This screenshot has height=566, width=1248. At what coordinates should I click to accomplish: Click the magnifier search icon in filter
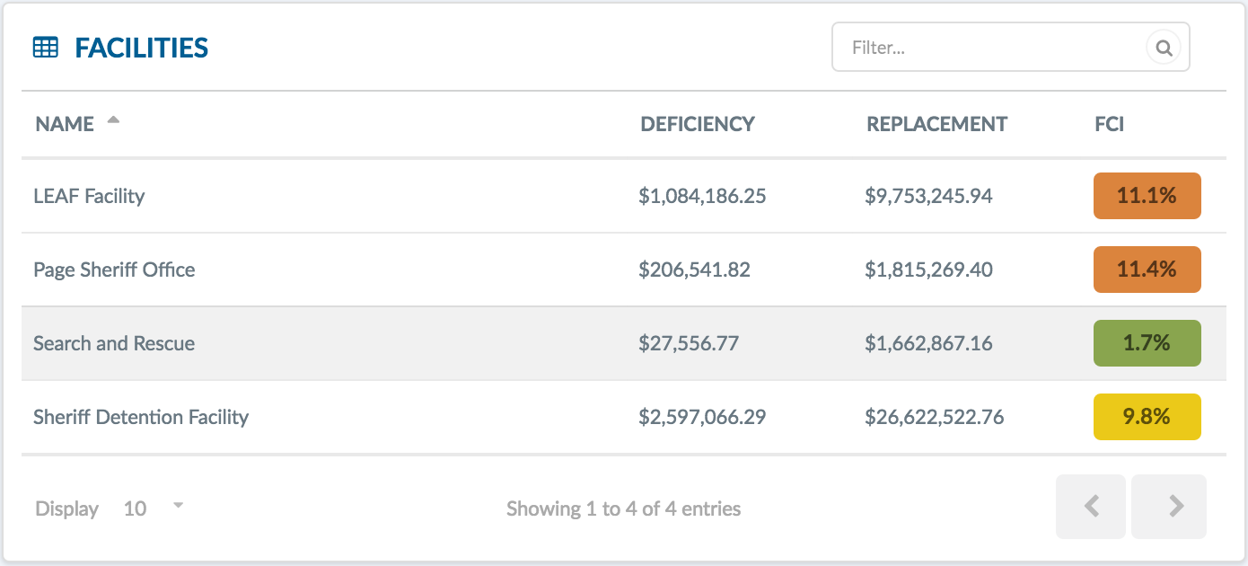[1164, 48]
